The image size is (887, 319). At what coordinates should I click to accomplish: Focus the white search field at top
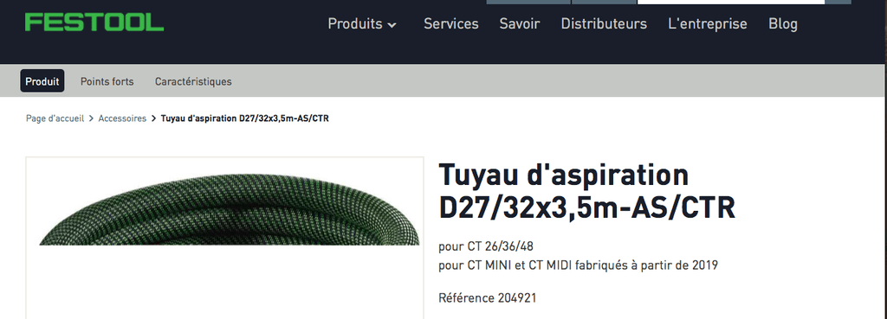[x=731, y=3]
